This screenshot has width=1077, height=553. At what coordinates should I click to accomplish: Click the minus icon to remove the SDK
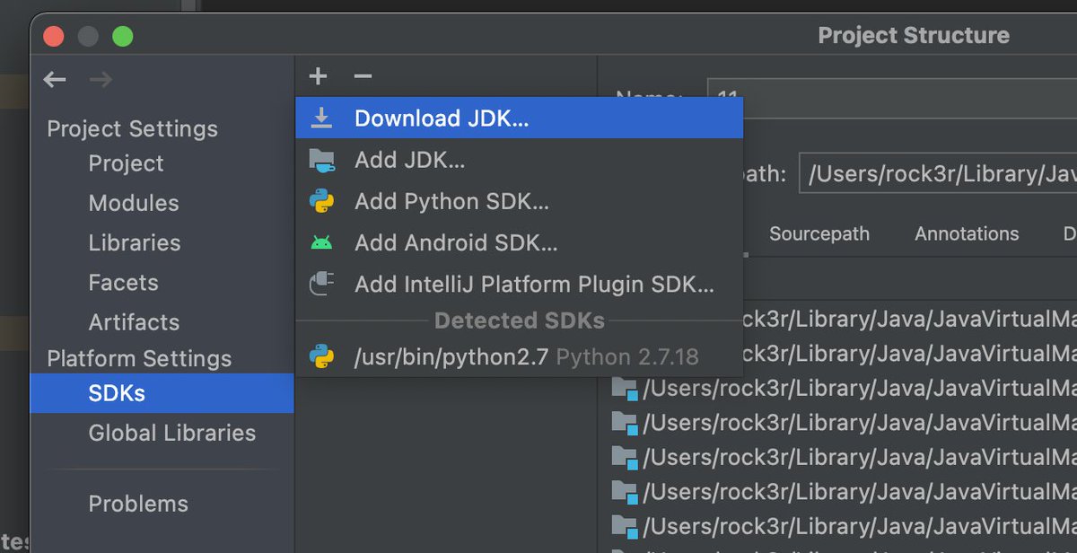pyautogui.click(x=363, y=77)
